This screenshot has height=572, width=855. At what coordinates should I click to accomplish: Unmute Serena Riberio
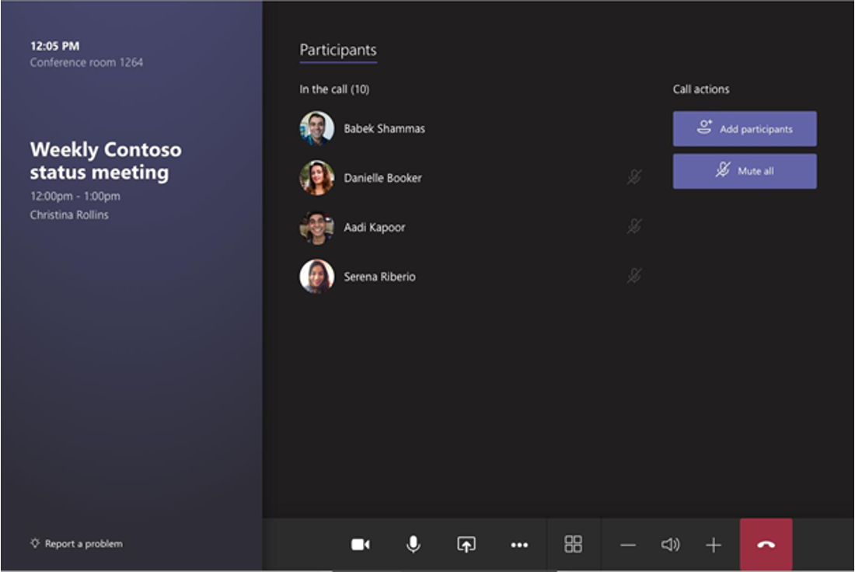(x=634, y=275)
